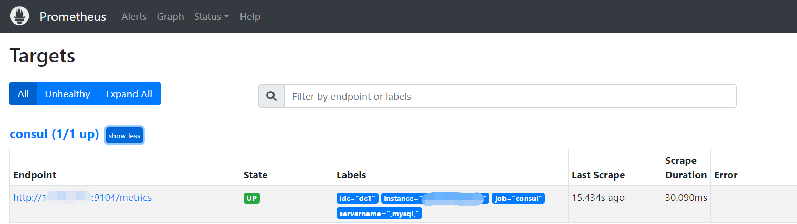Click the green UP state badge
This screenshot has height=224, width=797.
(251, 198)
